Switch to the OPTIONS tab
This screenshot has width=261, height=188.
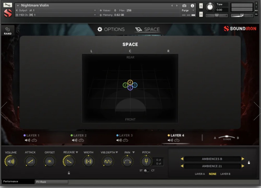(x=111, y=29)
